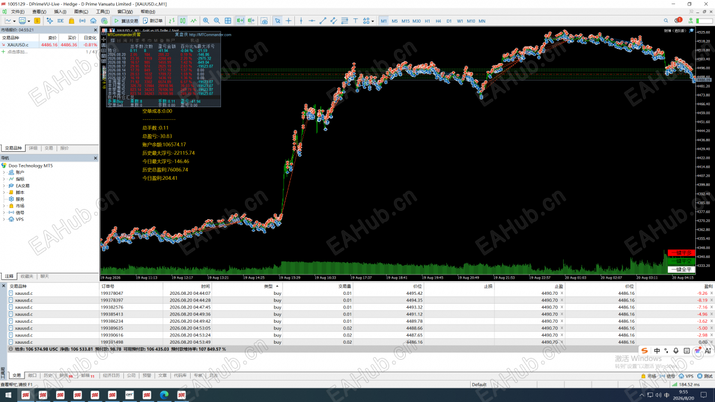715x402 pixels.
Task: Select the text label tool
Action: 356,21
